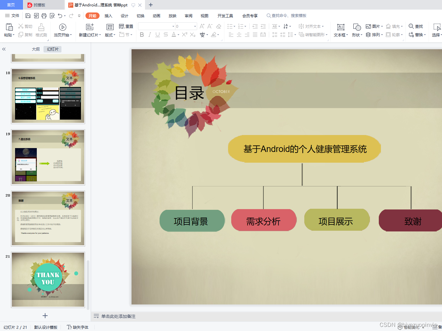This screenshot has width=442, height=331.
Task: Toggle Italic formatting
Action: tap(149, 35)
